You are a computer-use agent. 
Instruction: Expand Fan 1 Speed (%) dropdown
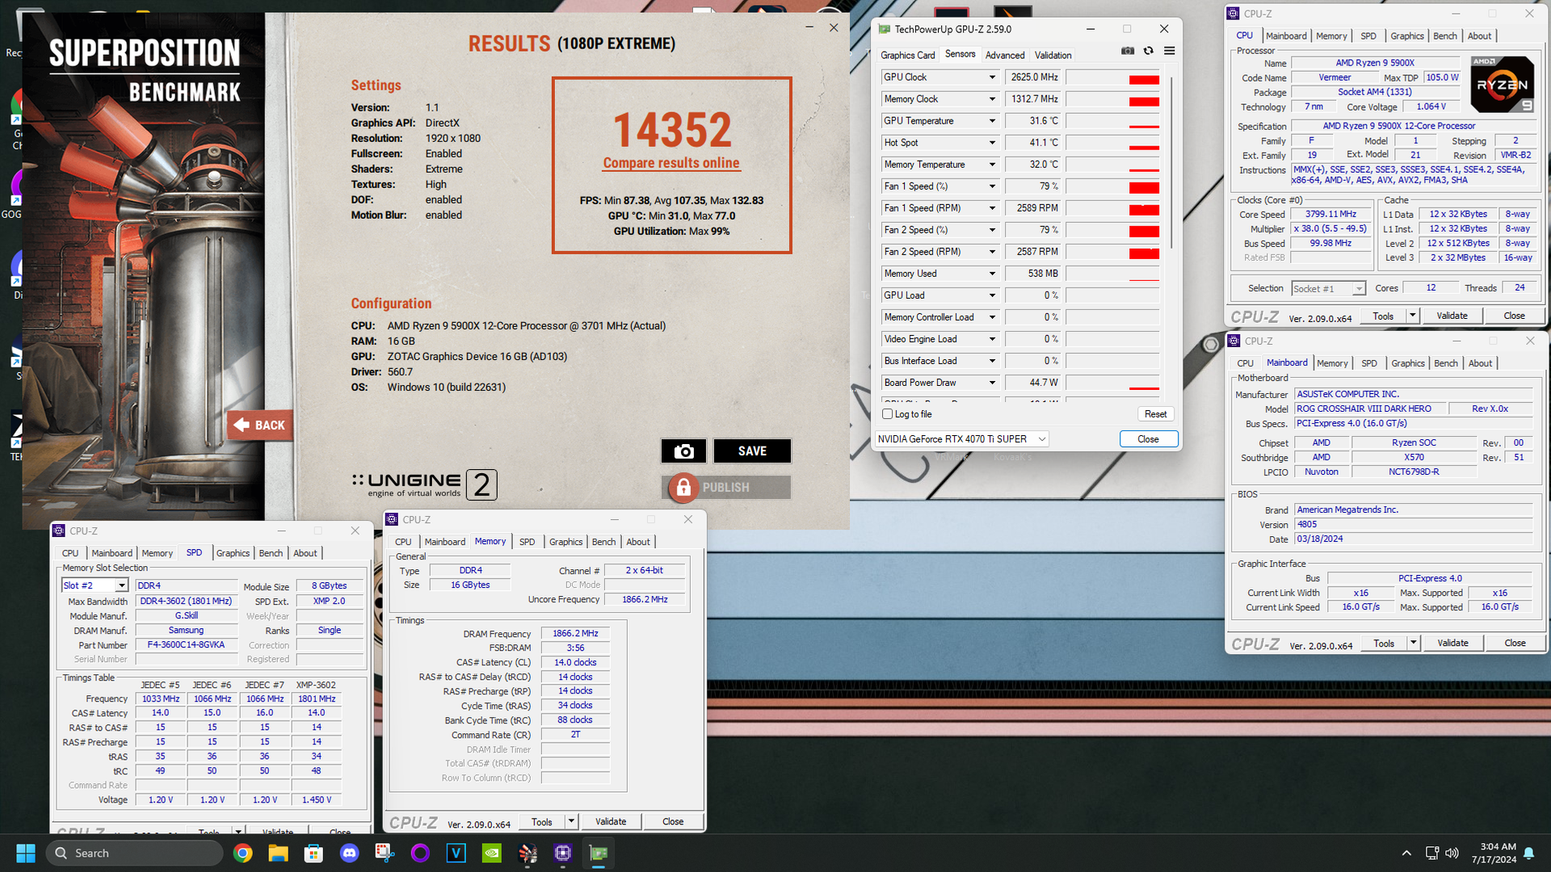coord(992,187)
